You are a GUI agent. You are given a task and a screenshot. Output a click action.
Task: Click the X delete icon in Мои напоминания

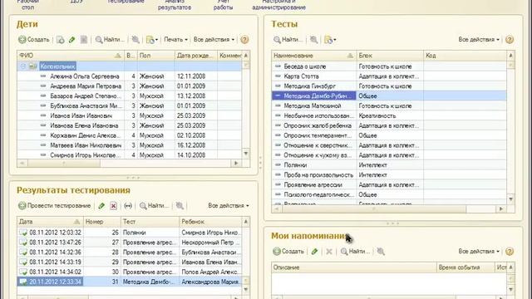[x=329, y=252]
